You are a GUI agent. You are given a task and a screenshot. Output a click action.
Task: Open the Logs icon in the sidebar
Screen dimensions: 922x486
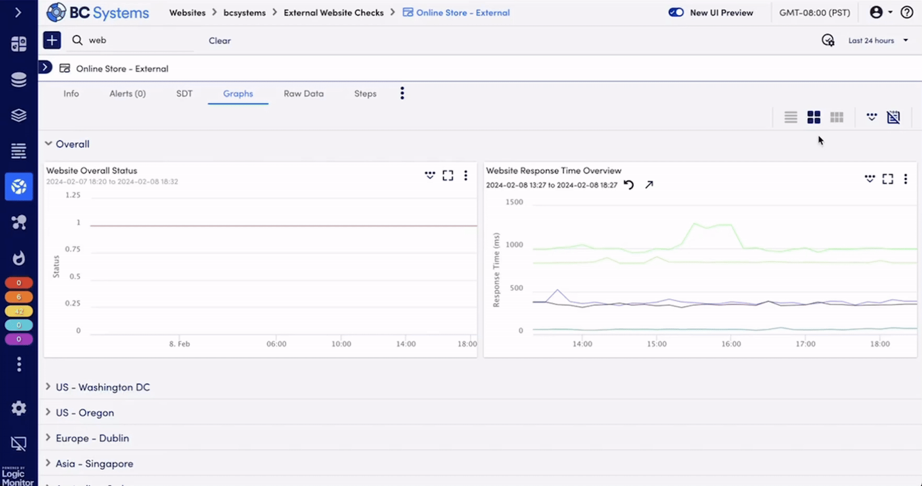18,151
